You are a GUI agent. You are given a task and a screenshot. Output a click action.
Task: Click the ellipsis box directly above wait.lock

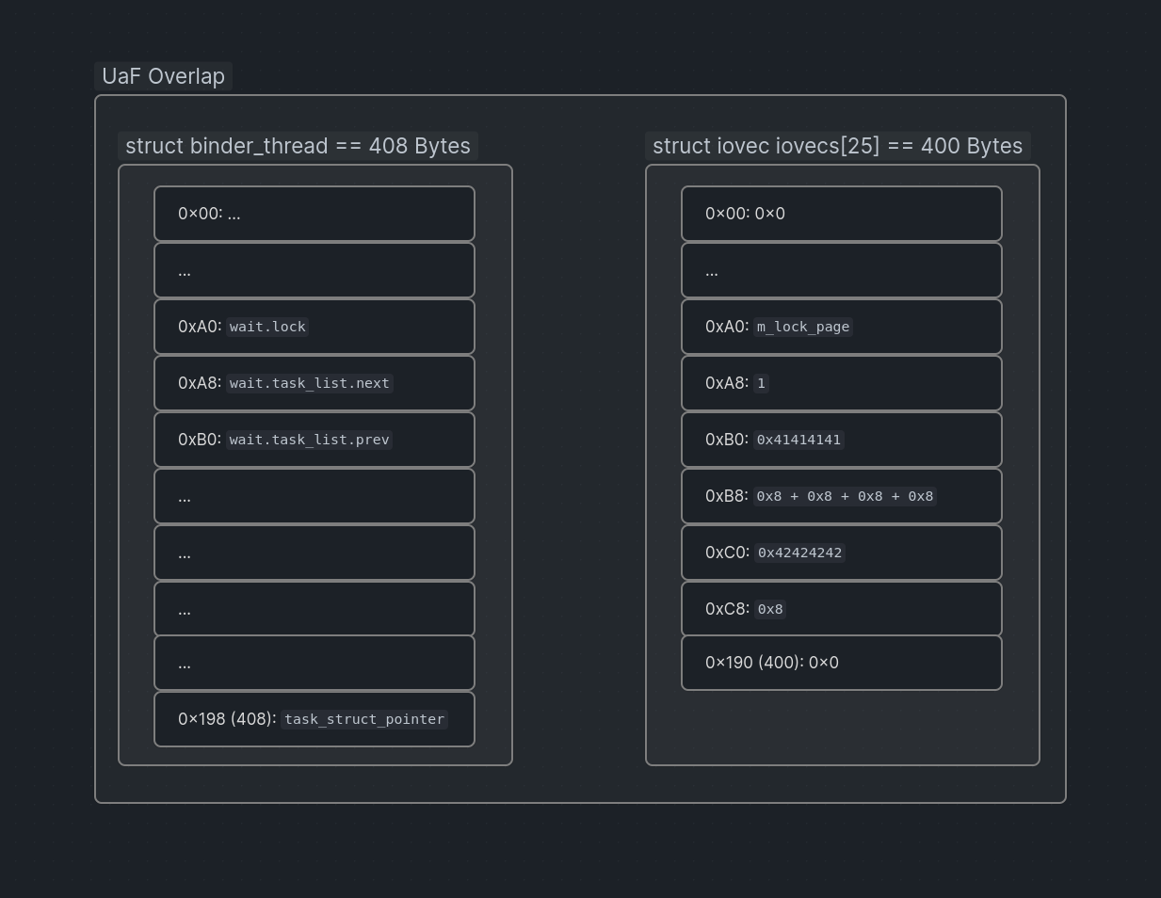pyautogui.click(x=314, y=270)
